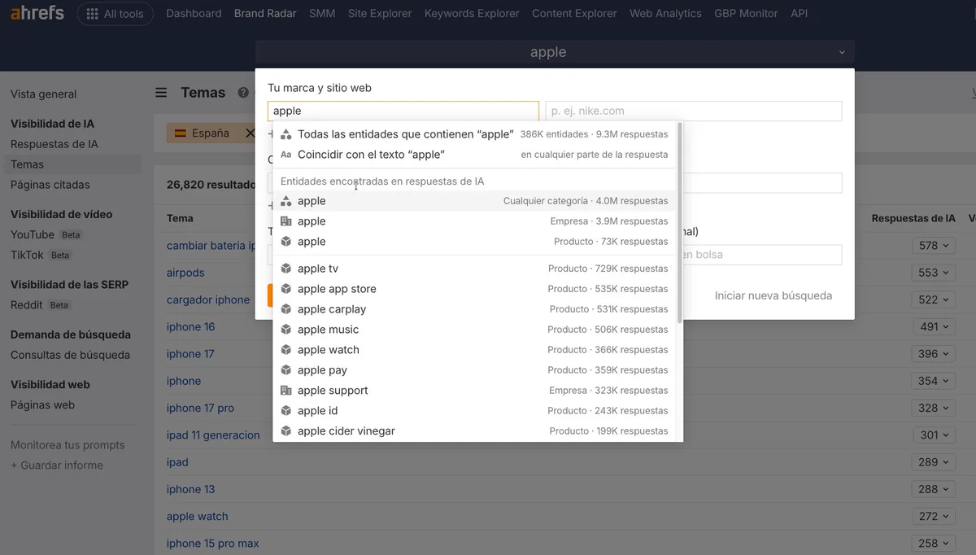Select 'Coincidir con el texto apple' option

474,155
